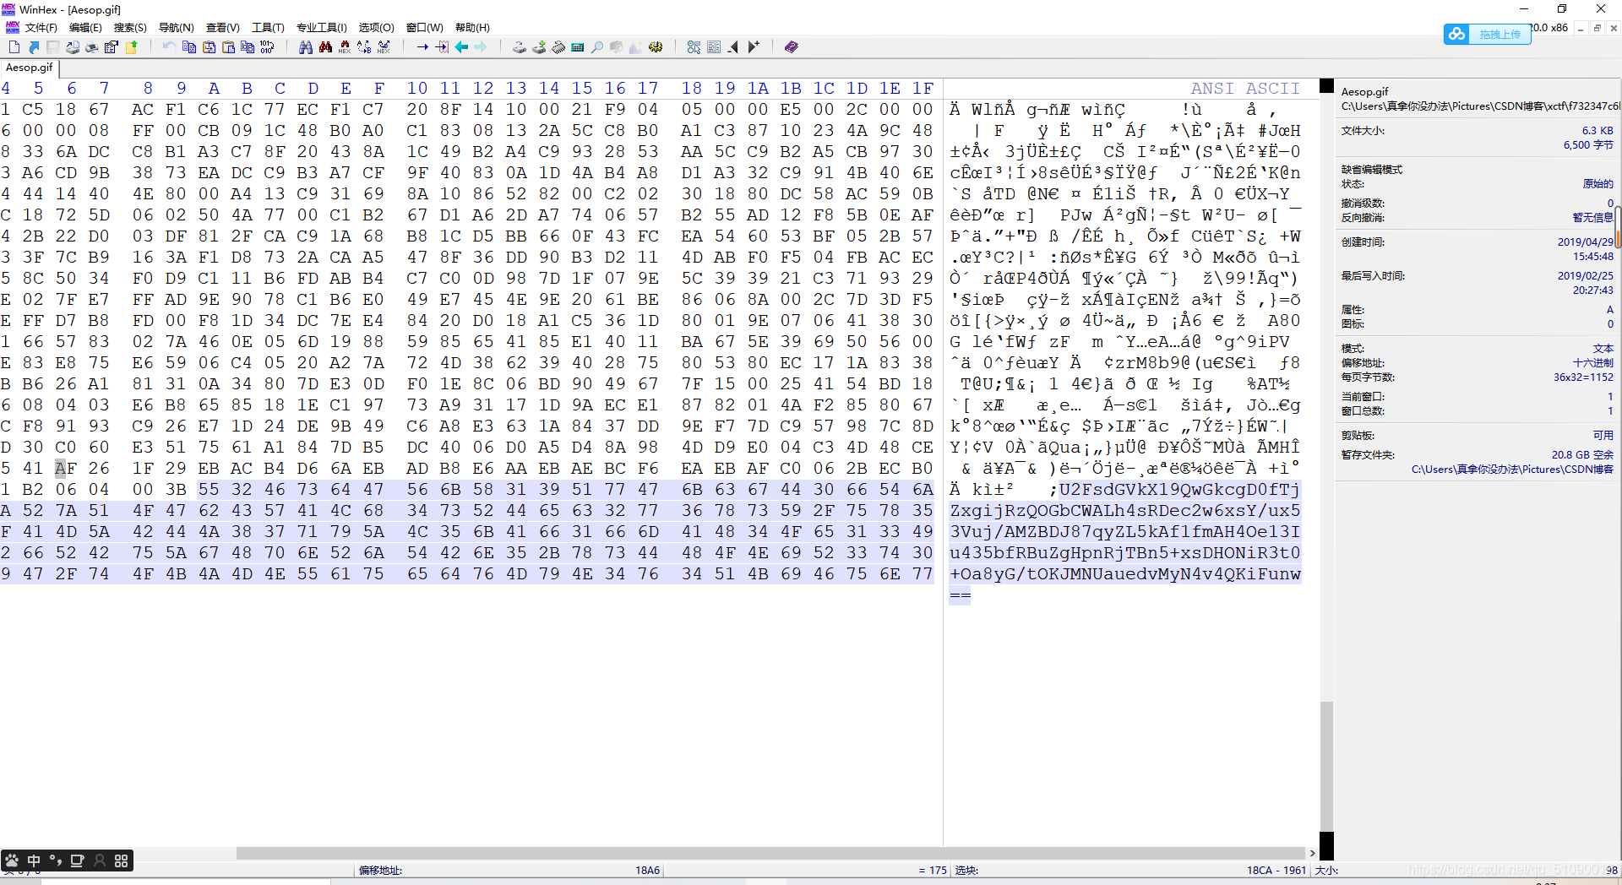Click the Print icon
This screenshot has width=1622, height=885.
(92, 47)
